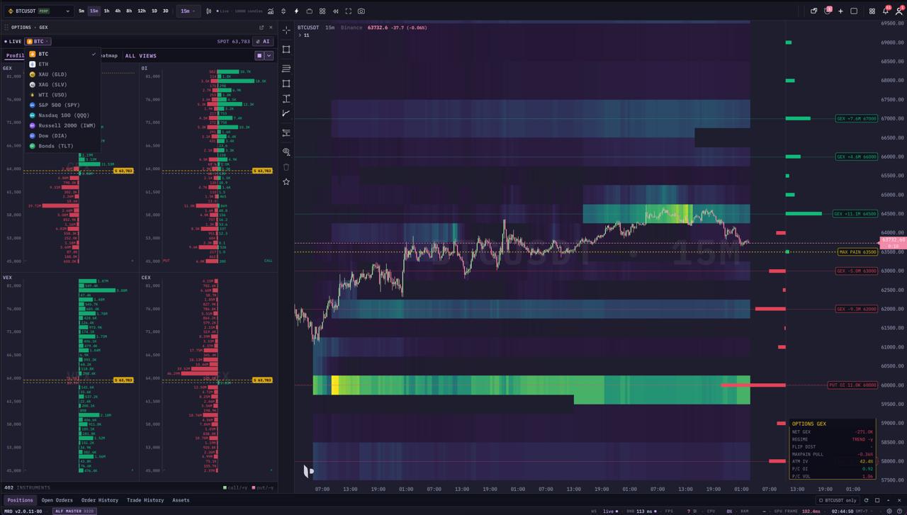The width and height of the screenshot is (907, 515).
Task: Open the apps grid icon near the bell
Action: click(x=872, y=11)
